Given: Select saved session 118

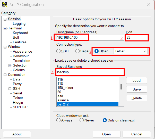Looking at the screenshot, I should (88, 84).
